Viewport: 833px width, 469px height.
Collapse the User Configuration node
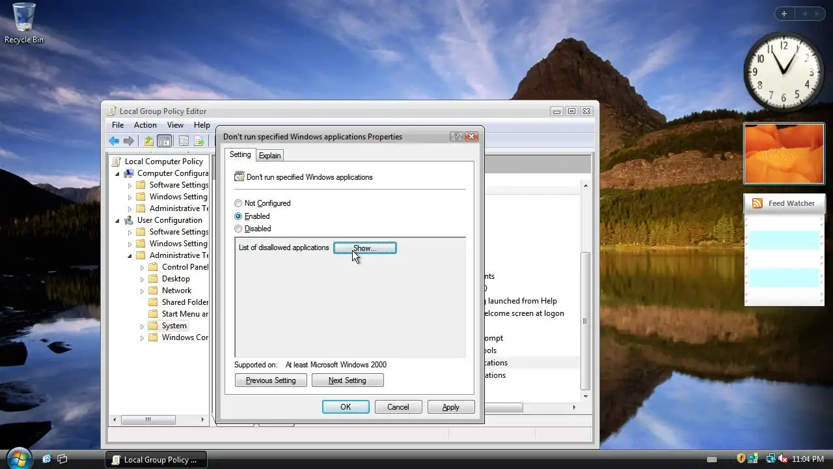click(118, 220)
